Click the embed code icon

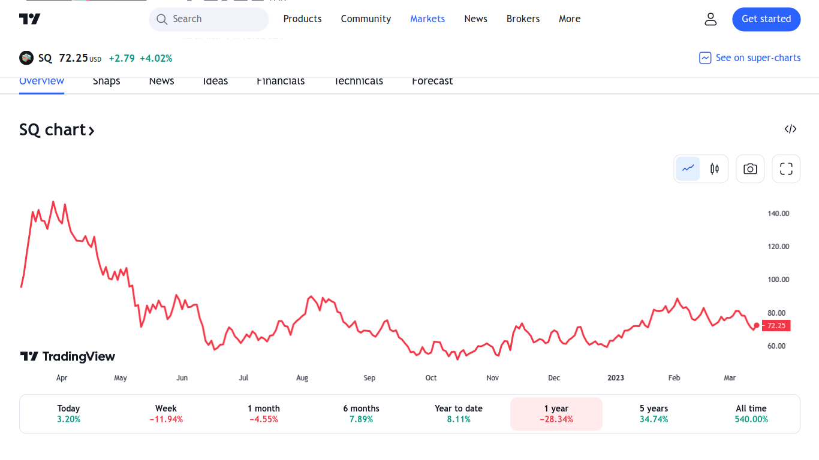click(790, 129)
